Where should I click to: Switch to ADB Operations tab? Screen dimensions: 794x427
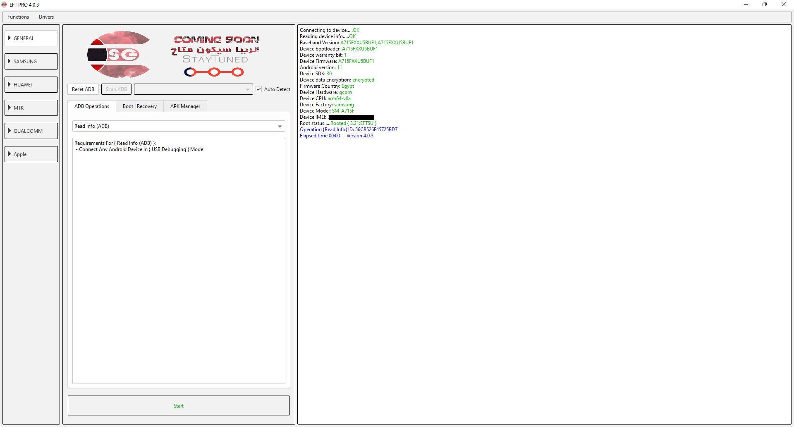tap(92, 106)
